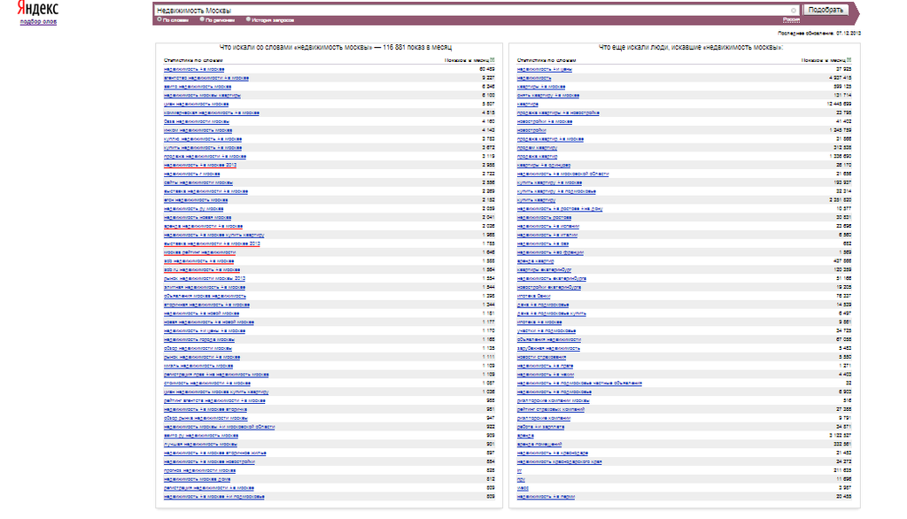Open 'недвижимость +и цены' in right table
The image size is (907, 519).
(x=545, y=69)
